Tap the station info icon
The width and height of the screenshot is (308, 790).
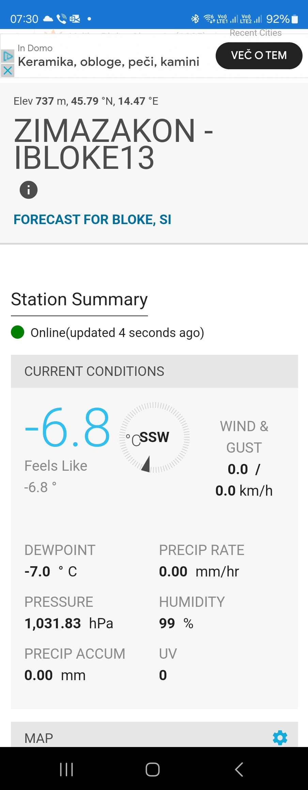[x=29, y=190]
